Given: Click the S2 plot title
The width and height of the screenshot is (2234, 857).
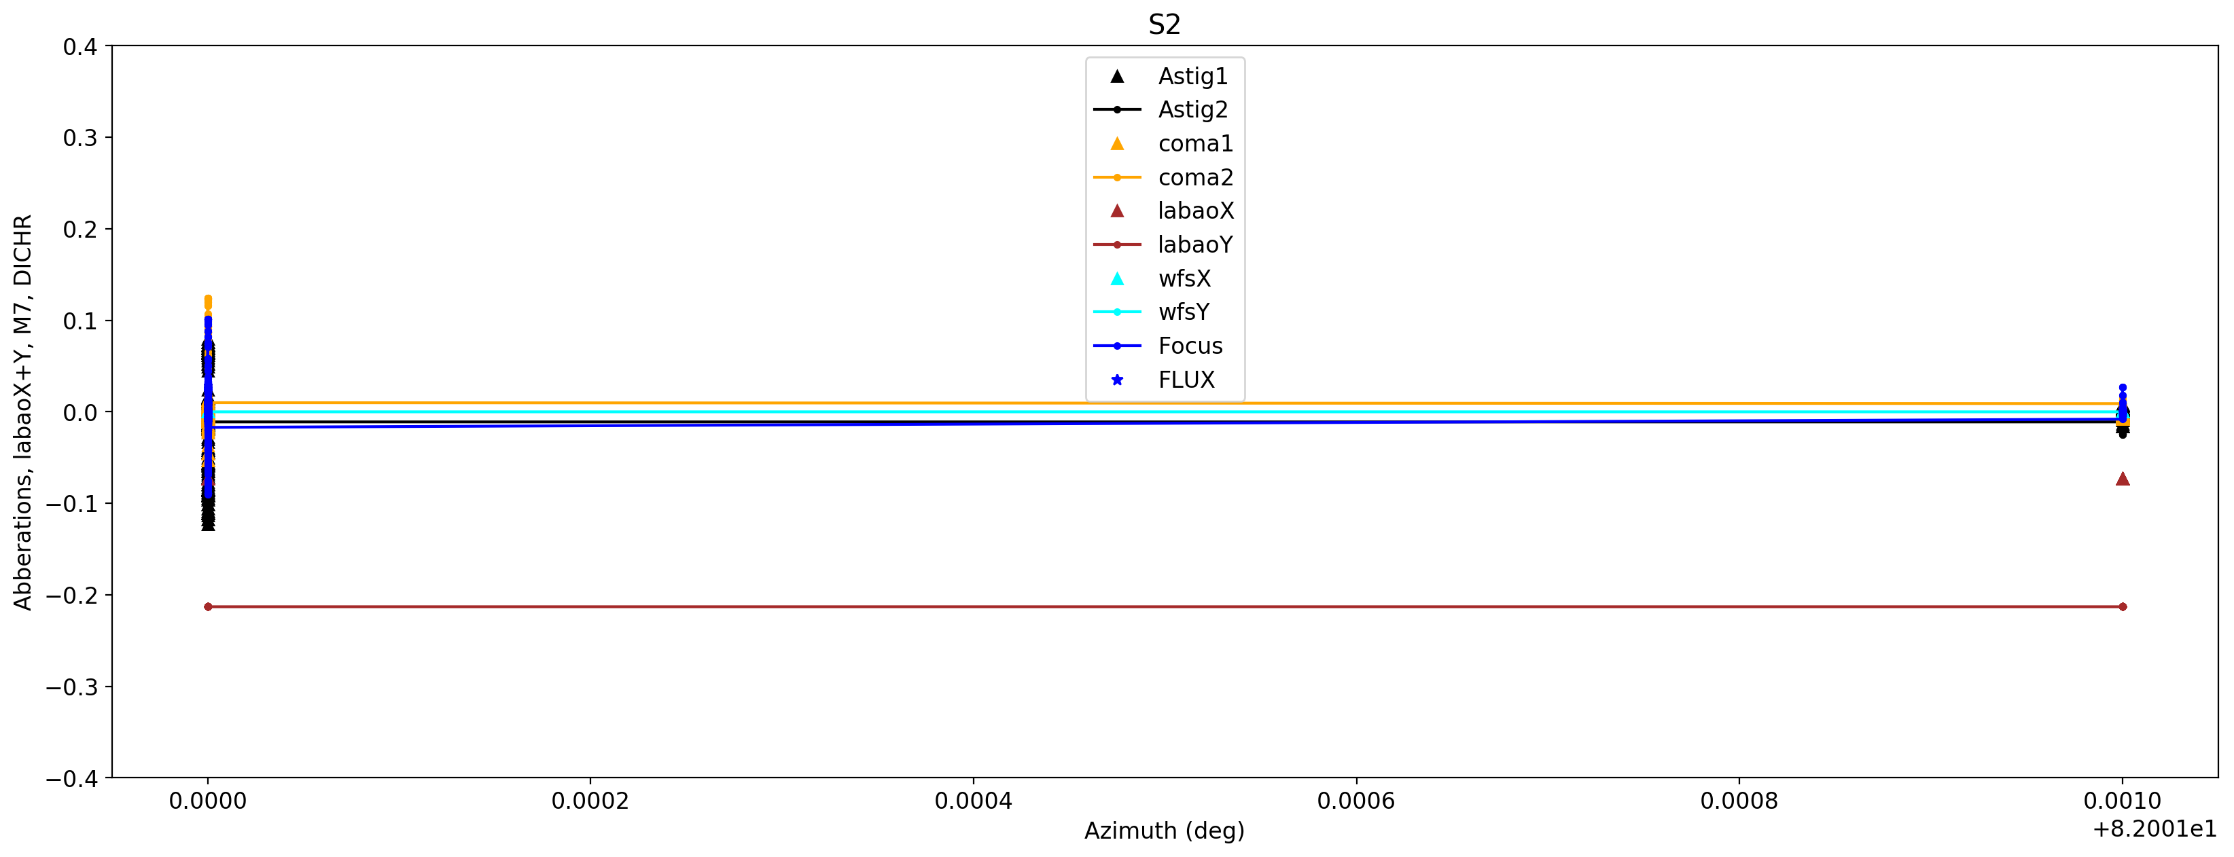Looking at the screenshot, I should [1164, 25].
